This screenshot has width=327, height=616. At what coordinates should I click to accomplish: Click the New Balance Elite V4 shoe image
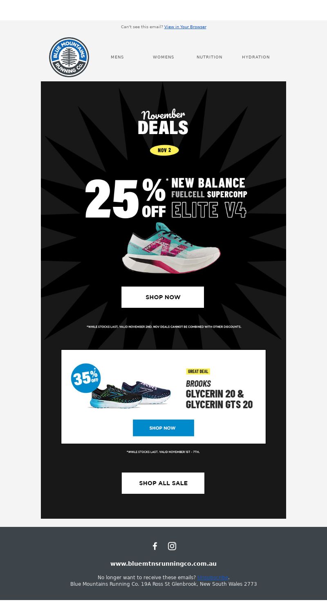tap(171, 248)
